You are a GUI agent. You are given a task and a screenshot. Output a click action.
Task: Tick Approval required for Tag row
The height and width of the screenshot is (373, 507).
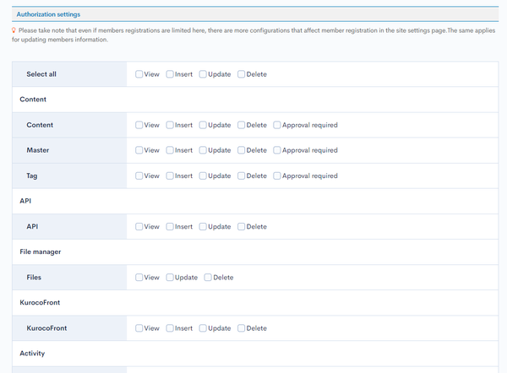click(277, 176)
